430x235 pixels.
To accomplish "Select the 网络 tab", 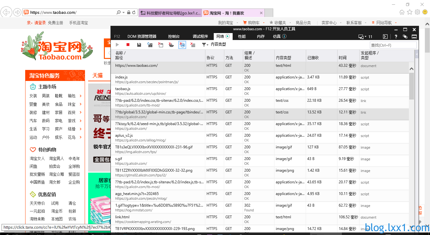I will pos(223,37).
